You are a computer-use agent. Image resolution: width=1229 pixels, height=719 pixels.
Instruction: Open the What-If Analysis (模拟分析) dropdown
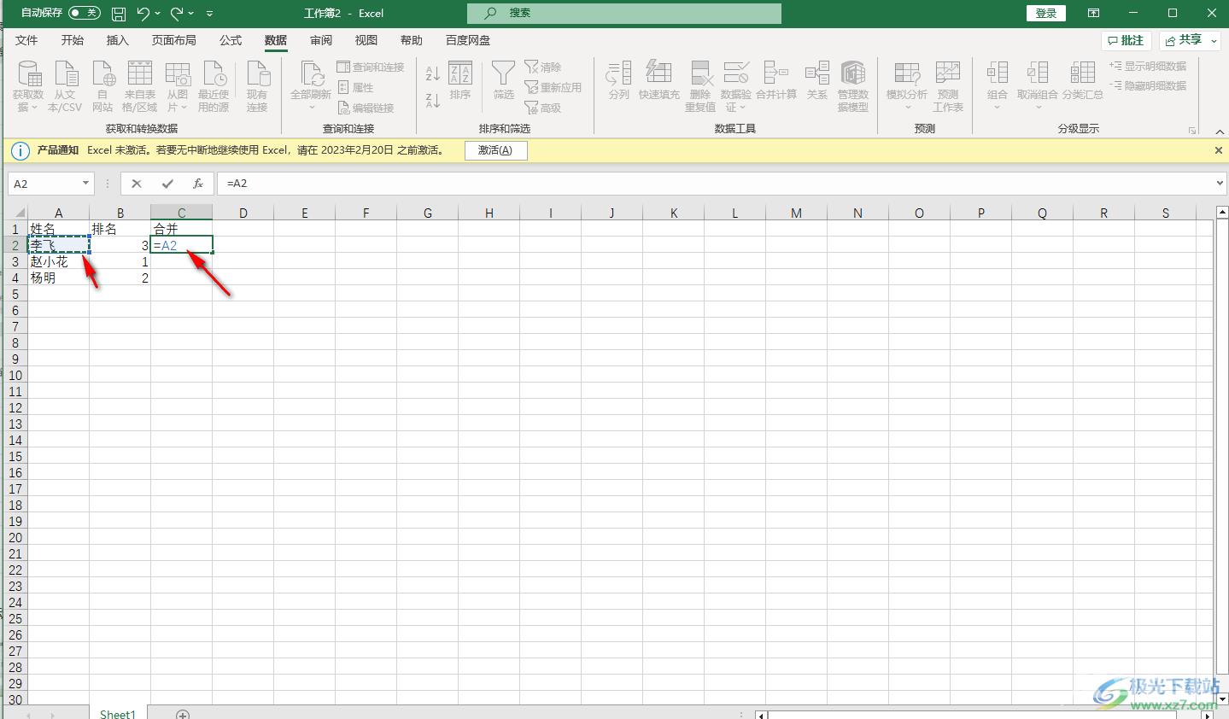(907, 86)
